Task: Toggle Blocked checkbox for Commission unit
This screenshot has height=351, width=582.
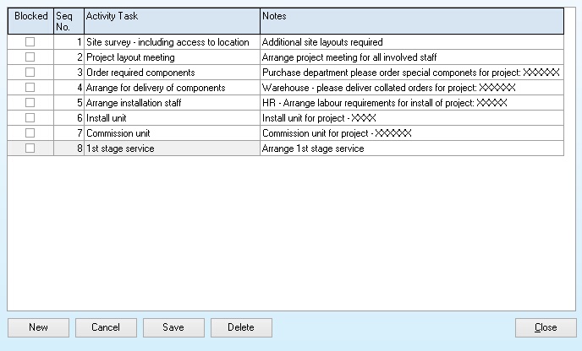Action: 30,133
